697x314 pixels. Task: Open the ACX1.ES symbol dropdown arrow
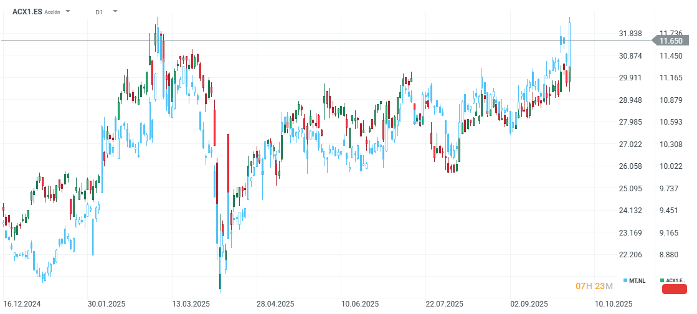[68, 11]
